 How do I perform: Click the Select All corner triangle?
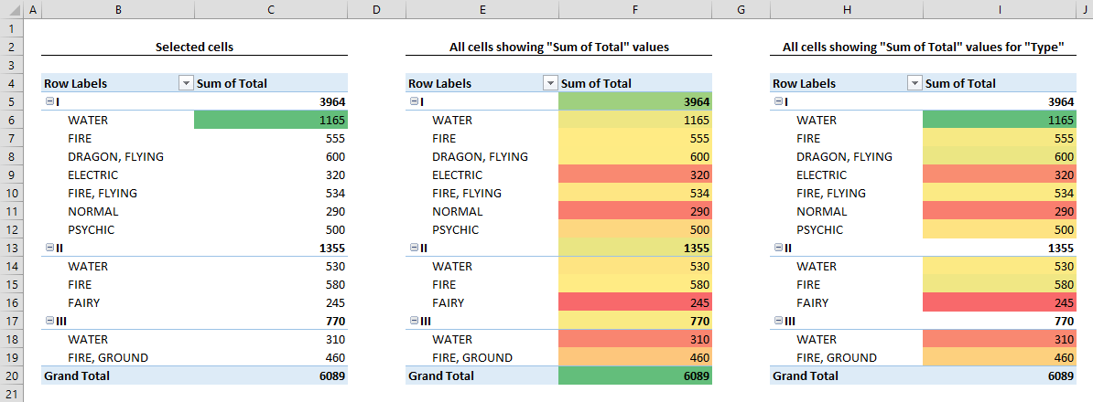(x=12, y=10)
